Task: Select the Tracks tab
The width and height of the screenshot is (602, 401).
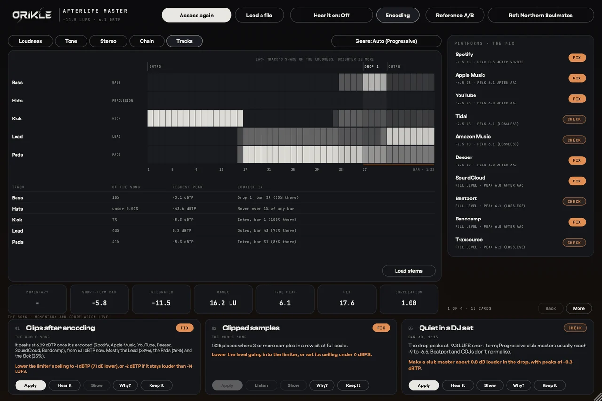Action: [x=184, y=41]
